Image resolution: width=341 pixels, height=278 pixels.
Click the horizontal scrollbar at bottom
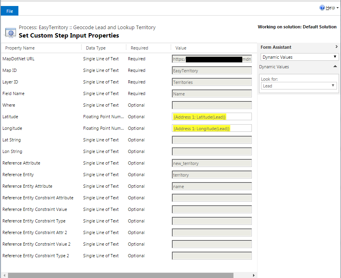coord(120,274)
